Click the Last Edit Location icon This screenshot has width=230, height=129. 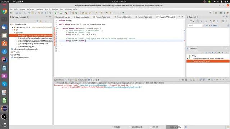click(107, 13)
